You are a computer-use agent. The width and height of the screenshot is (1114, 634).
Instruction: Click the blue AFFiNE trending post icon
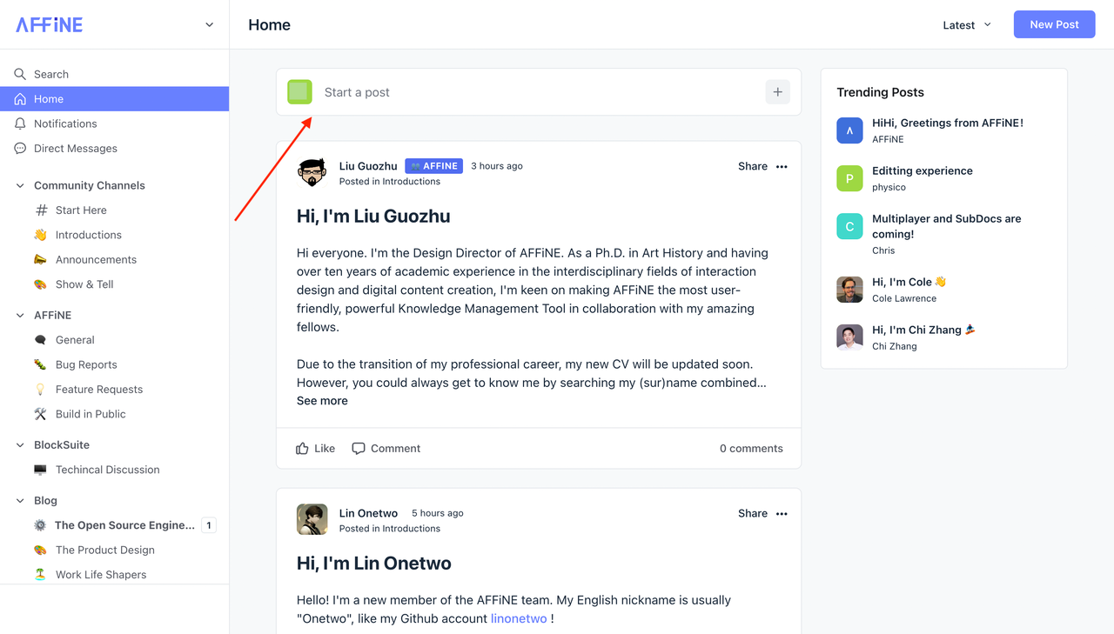pyautogui.click(x=850, y=130)
